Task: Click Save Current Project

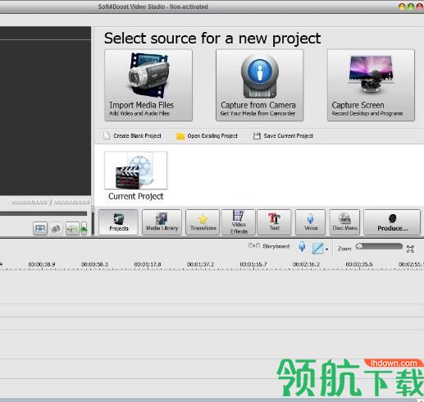Action: point(283,135)
